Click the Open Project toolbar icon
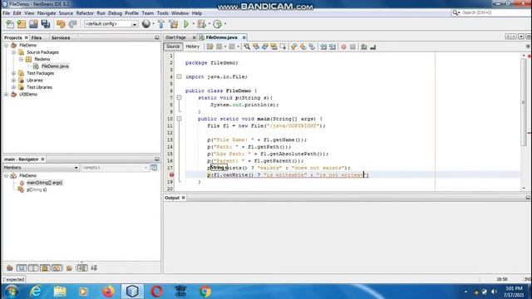This screenshot has width=532, height=299. tap(33, 24)
